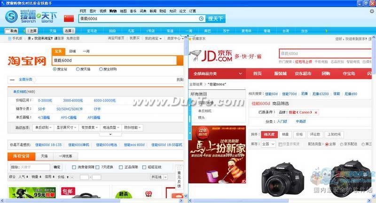
Task: Click the 淘宝网 logo
Action: 27,61
